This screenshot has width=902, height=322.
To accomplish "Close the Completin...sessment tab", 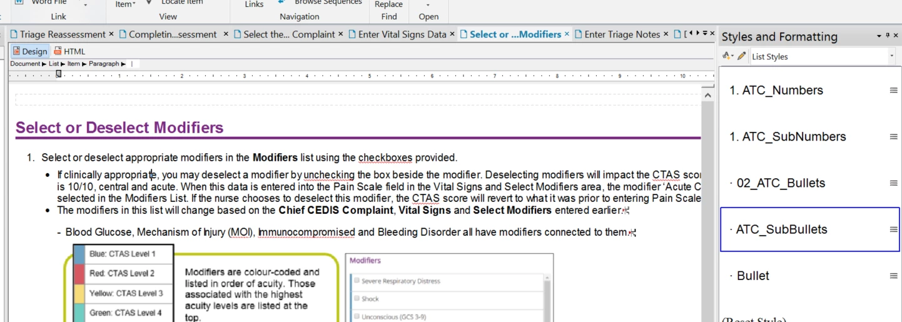I will (x=226, y=34).
